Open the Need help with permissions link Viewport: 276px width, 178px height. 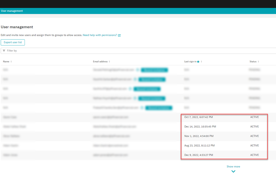100,35
